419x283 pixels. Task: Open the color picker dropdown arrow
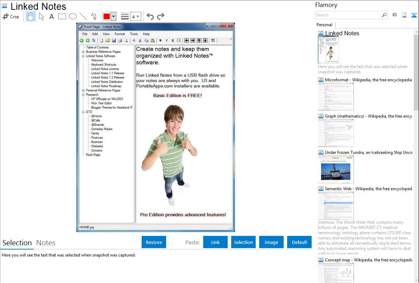pyautogui.click(x=113, y=16)
